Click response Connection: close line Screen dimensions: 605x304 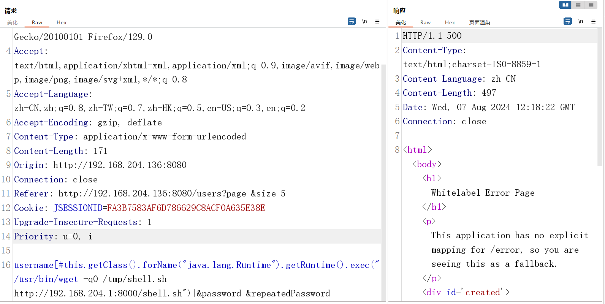[x=445, y=121]
